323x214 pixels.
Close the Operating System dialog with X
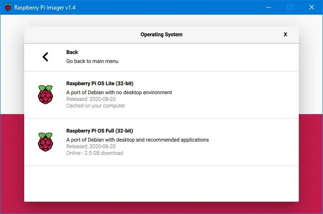(285, 35)
